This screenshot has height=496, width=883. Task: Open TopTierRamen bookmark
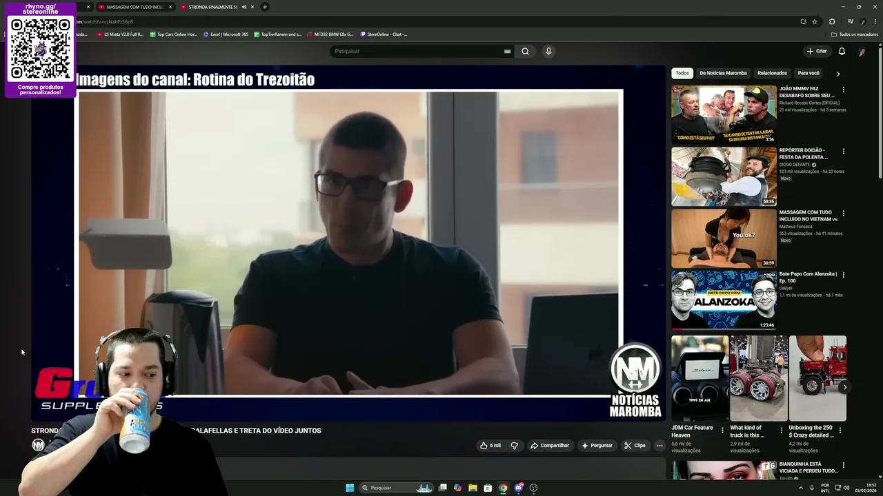tap(277, 34)
